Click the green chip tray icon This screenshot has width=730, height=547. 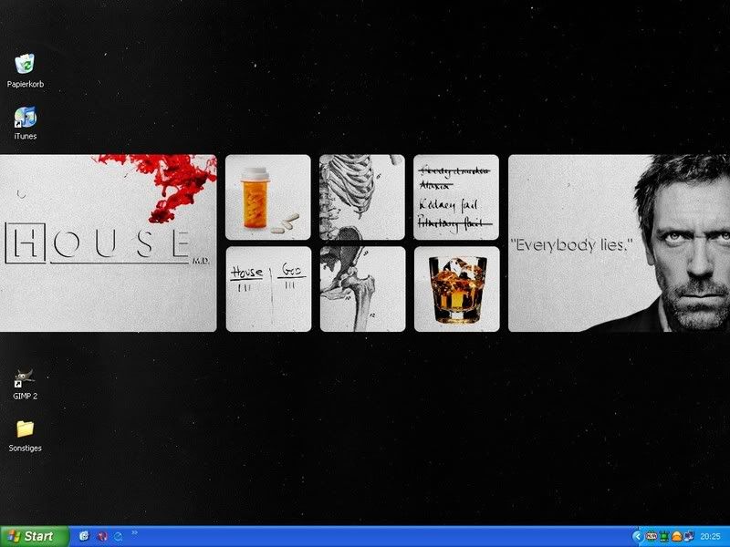point(664,537)
